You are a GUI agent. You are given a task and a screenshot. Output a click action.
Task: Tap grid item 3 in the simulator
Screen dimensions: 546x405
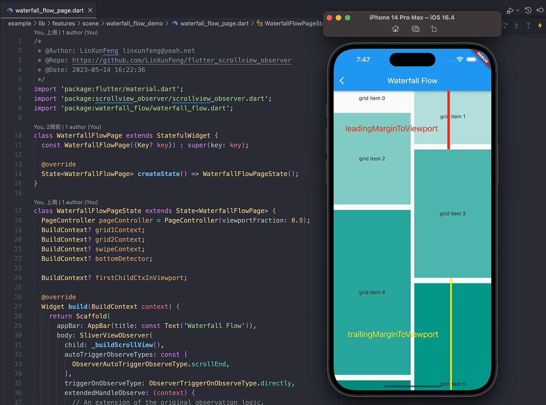tap(452, 213)
